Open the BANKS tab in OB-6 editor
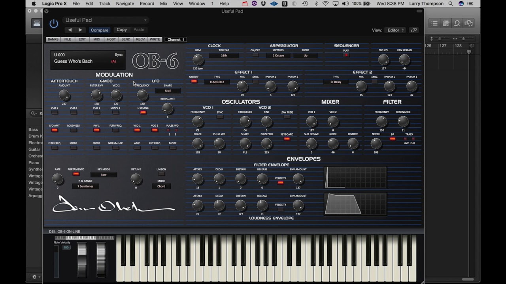The height and width of the screenshot is (284, 506). tap(53, 39)
